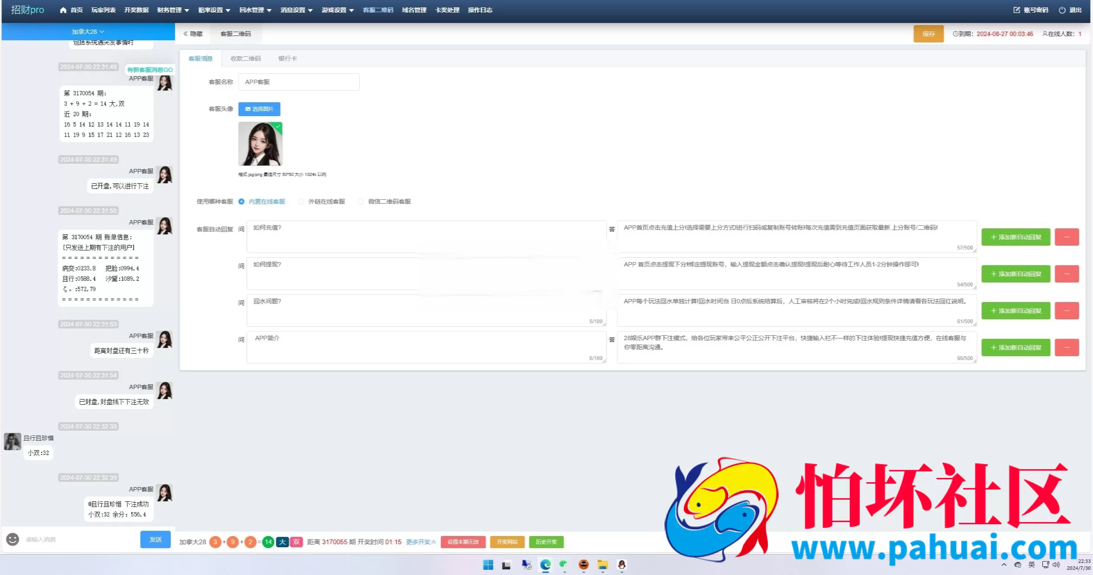Remove the 如何充值 auto-reply row
The image size is (1093, 575).
[x=1067, y=237]
